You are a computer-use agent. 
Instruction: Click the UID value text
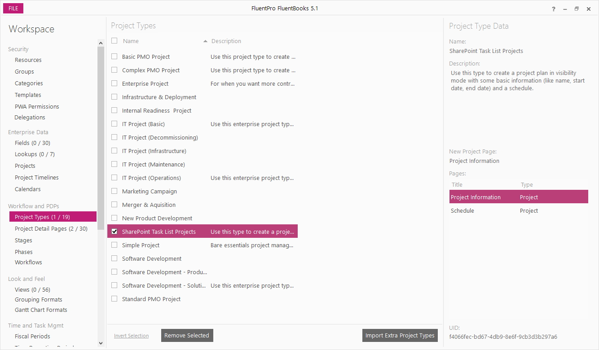503,337
